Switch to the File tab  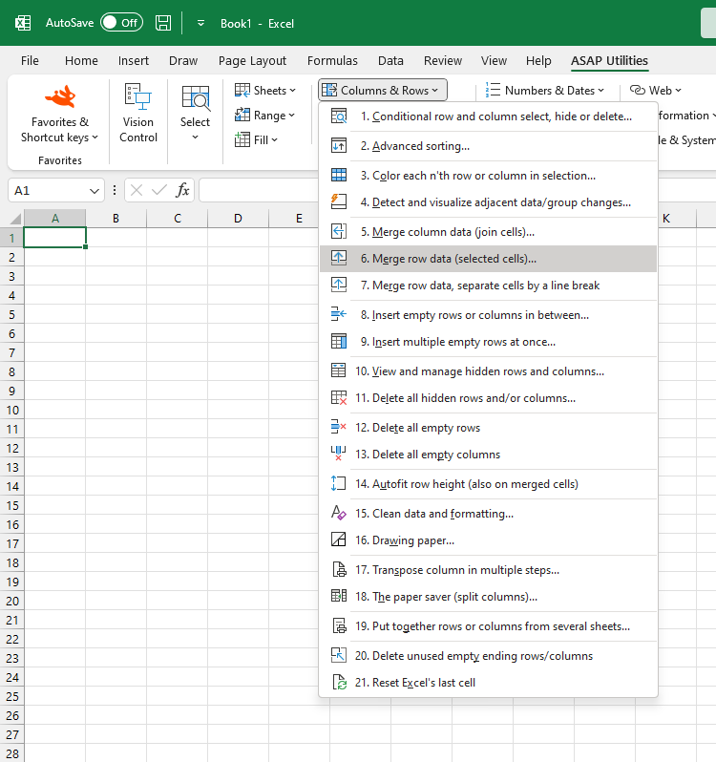coord(30,61)
